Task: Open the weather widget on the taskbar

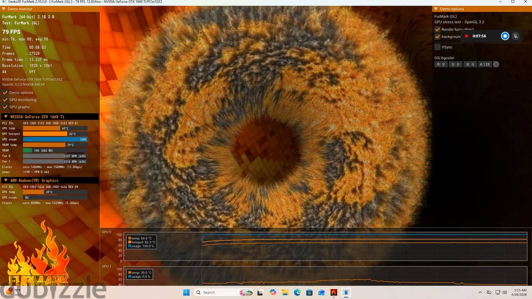Action: tap(13, 292)
